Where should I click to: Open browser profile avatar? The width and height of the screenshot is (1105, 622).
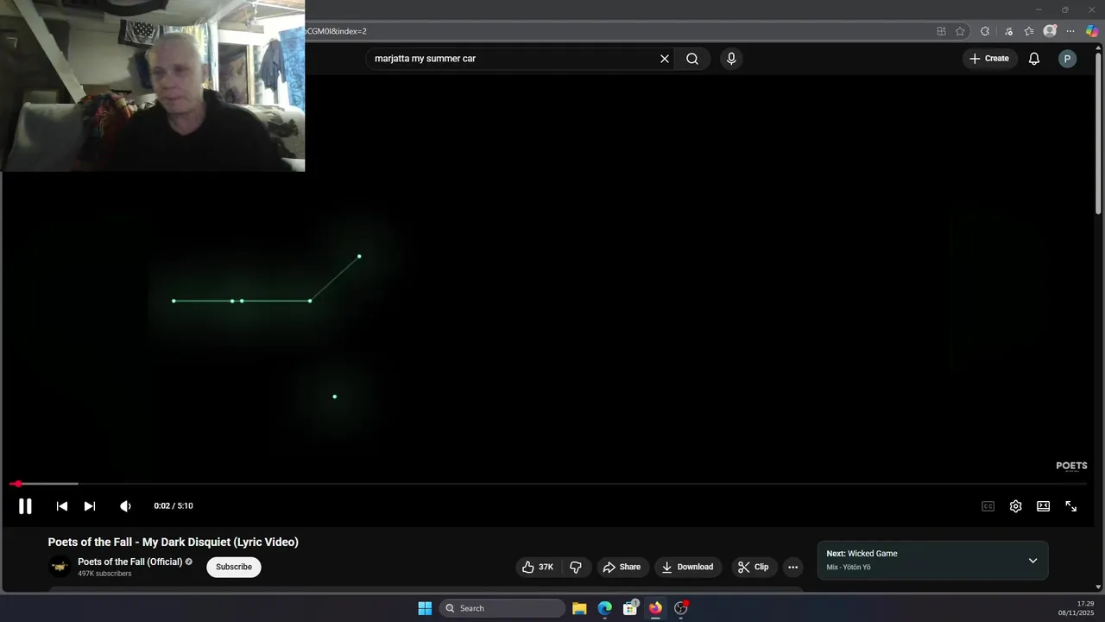tap(1050, 31)
